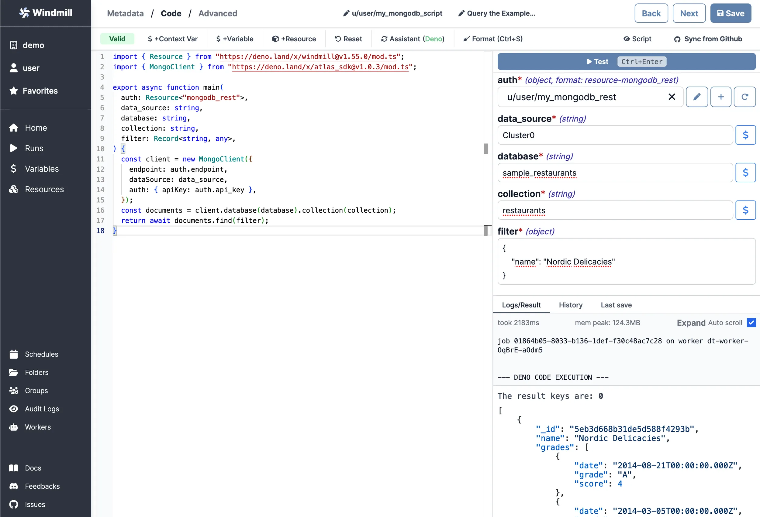Toggle the Auto scroll checkbox
Image resolution: width=760 pixels, height=517 pixels.
[x=751, y=323]
